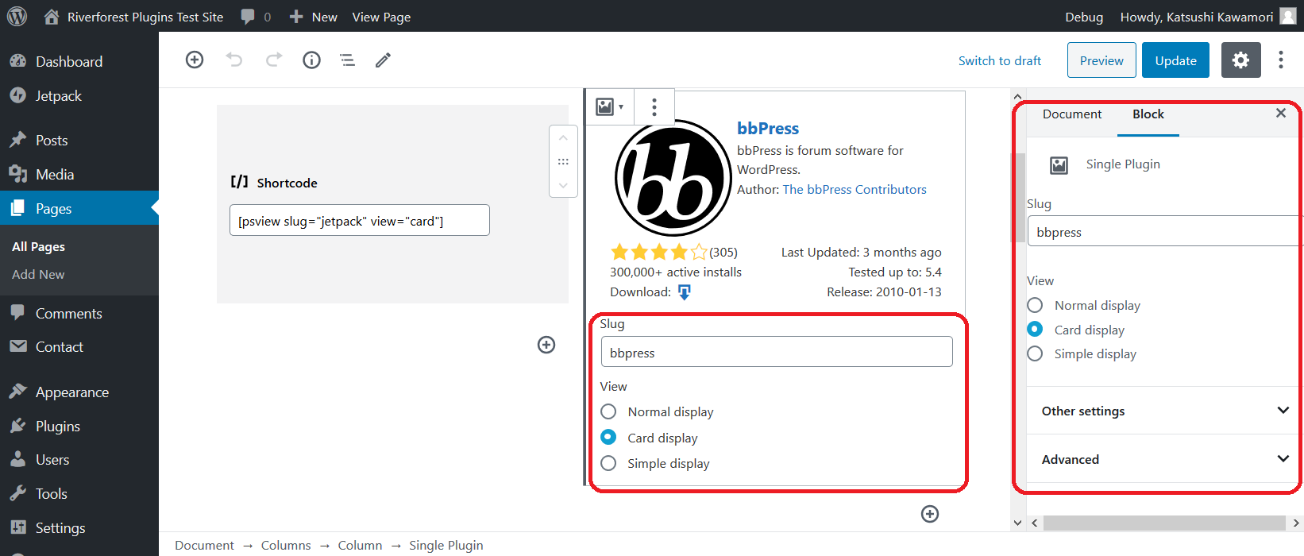
Task: Open Posts in the sidebar
Action: pyautogui.click(x=52, y=140)
